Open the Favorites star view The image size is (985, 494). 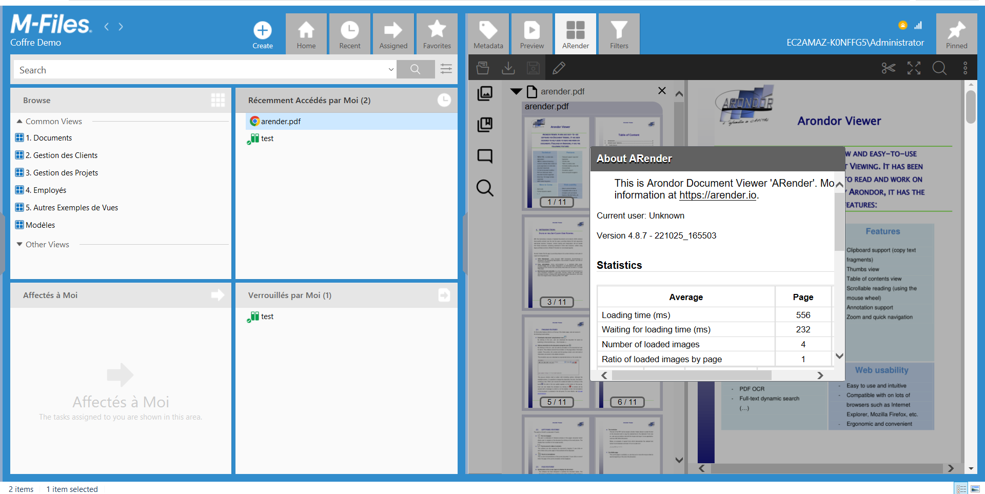pos(437,34)
